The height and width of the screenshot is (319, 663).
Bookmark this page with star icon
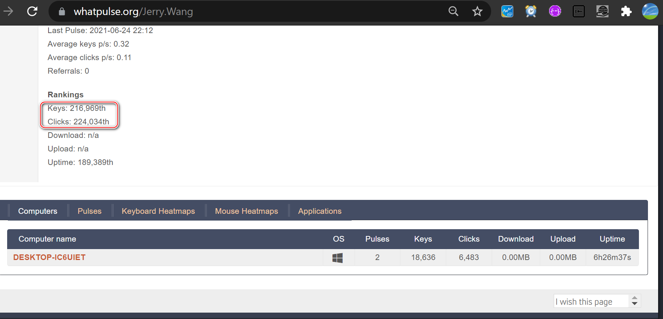[477, 11]
